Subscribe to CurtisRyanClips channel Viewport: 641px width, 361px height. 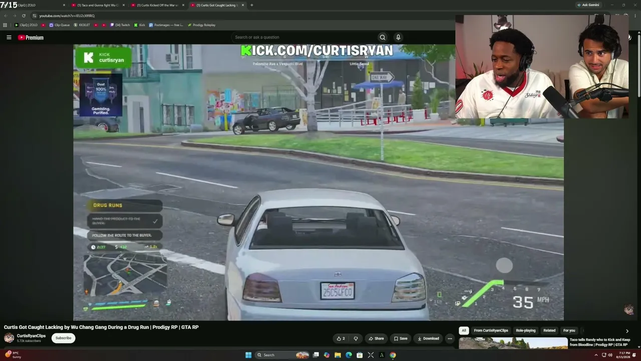(x=63, y=338)
